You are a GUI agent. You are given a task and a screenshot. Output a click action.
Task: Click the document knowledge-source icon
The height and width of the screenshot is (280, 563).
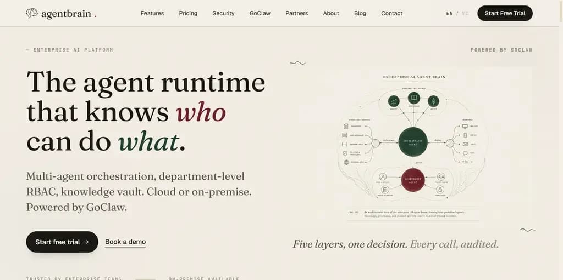346,126
